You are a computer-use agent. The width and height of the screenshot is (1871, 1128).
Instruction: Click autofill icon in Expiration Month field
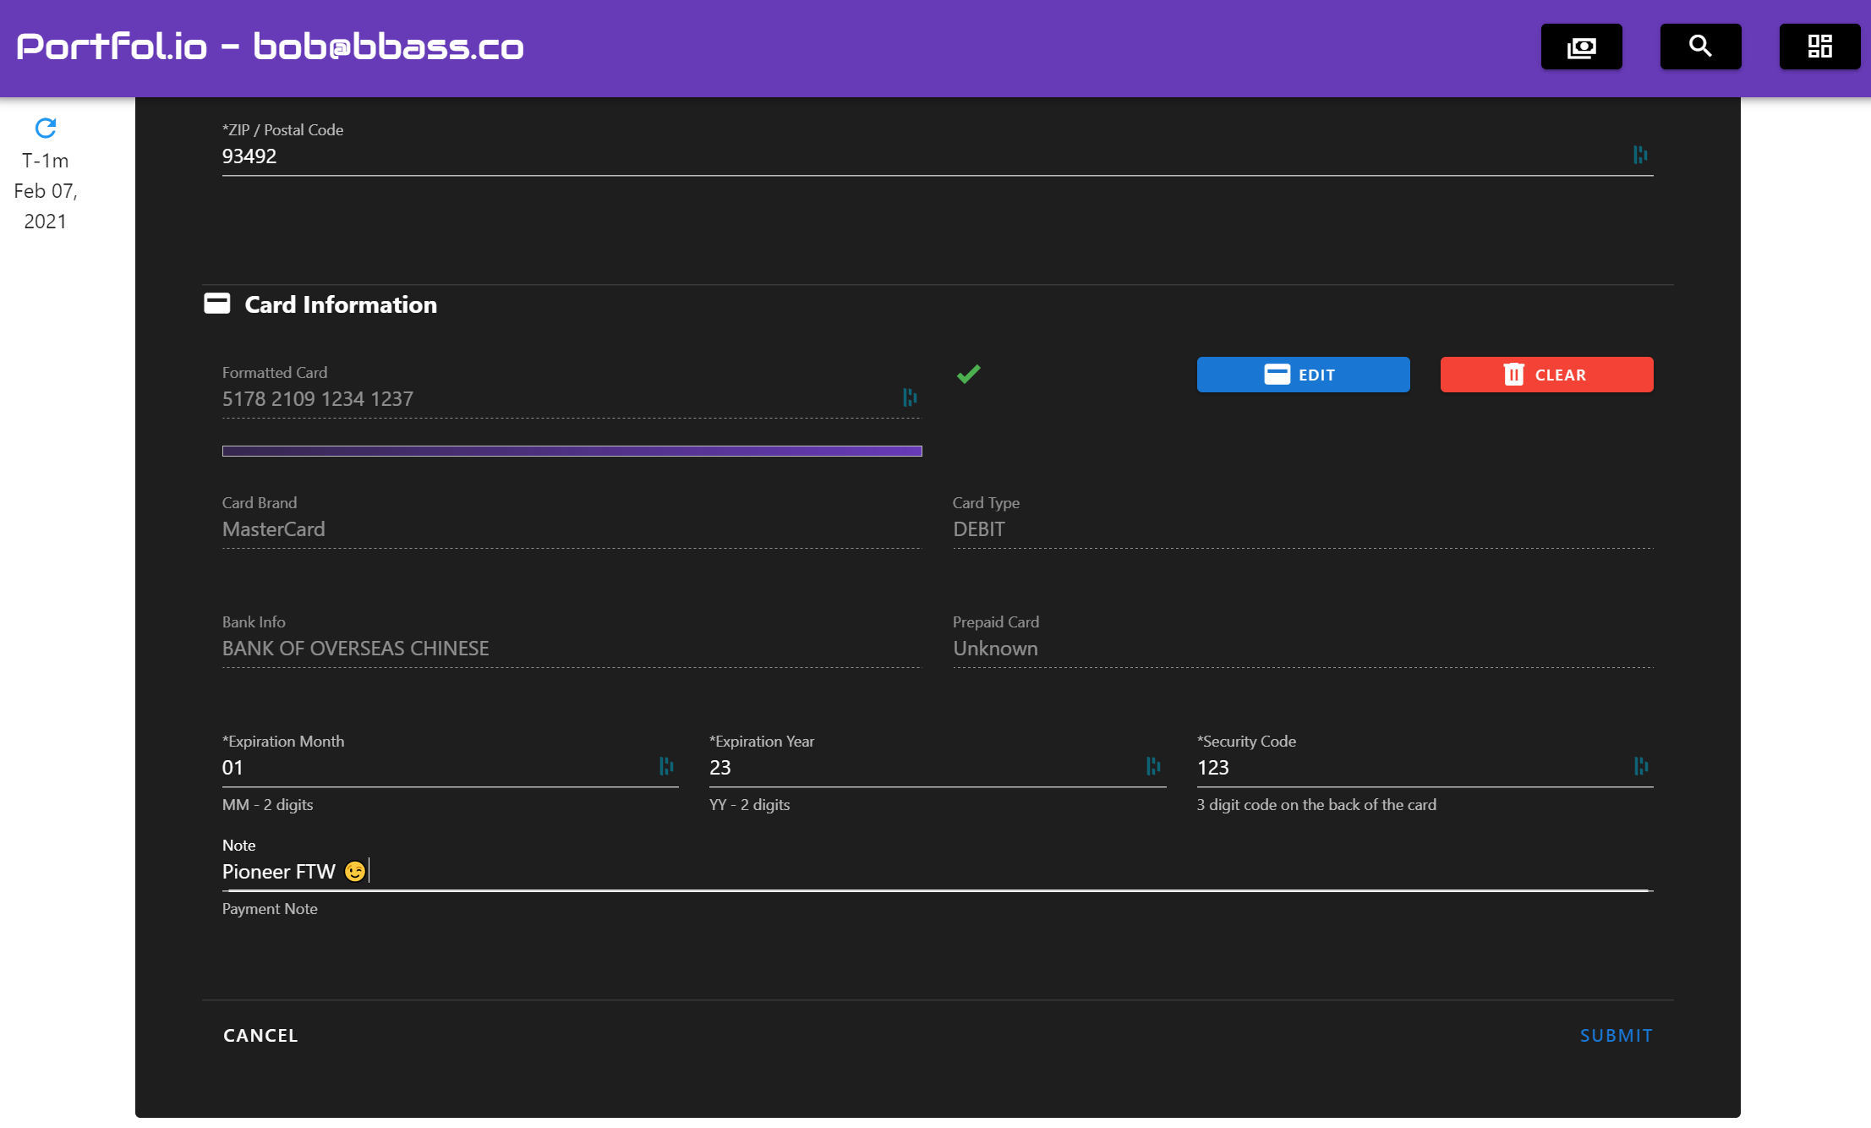(x=666, y=766)
